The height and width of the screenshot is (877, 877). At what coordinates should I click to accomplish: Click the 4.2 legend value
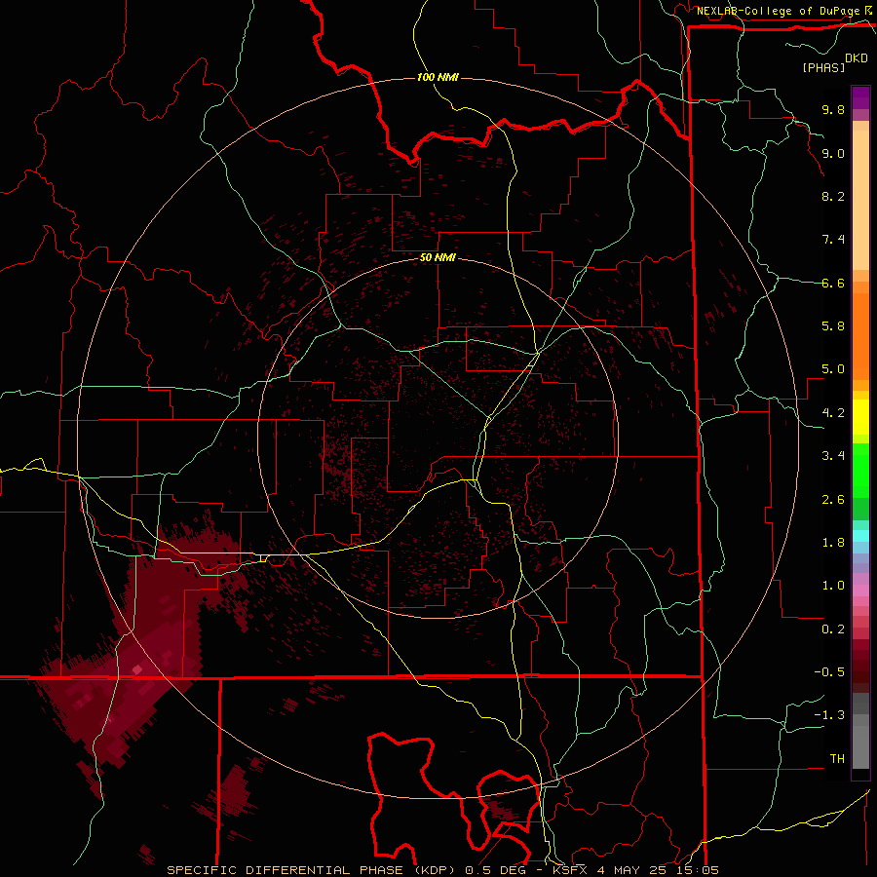(x=833, y=413)
